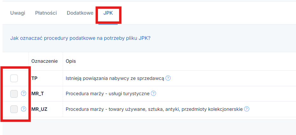Image resolution: width=296 pixels, height=135 pixels.
Task: Click the Oznaczenie column header
Action: [45, 61]
